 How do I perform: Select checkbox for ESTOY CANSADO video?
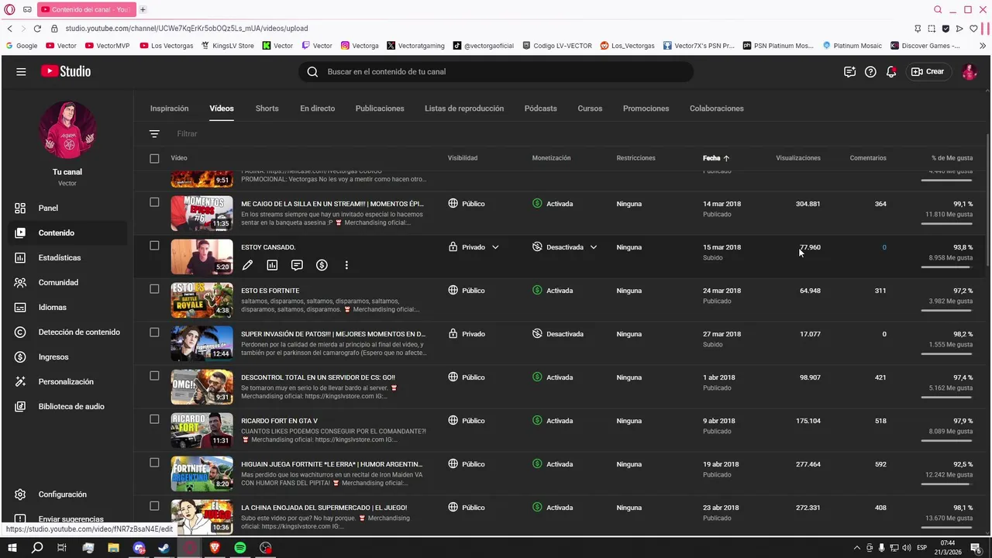point(154,246)
